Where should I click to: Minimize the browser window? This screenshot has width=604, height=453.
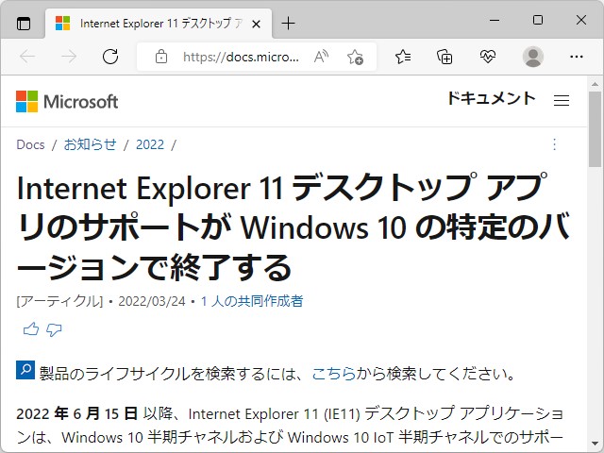(495, 20)
